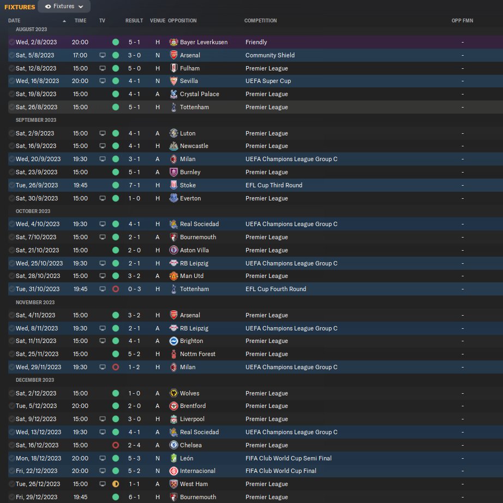Select the FIFA Club World Cup Final competition
This screenshot has height=503, width=503.
281,471
